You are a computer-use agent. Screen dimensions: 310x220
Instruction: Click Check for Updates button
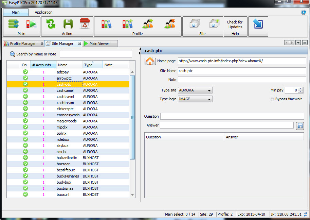pyautogui.click(x=235, y=24)
